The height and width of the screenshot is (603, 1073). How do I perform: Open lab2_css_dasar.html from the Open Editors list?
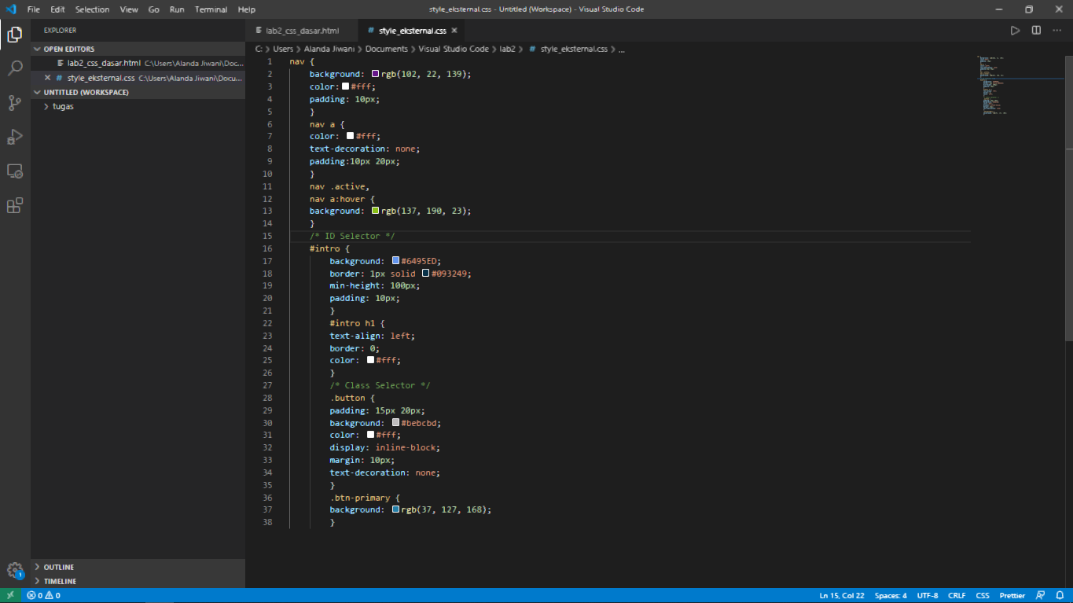coord(138,63)
